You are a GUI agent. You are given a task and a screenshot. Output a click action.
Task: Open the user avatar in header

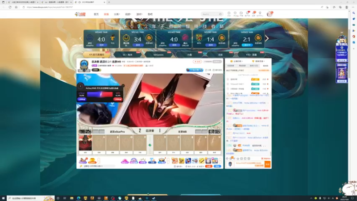270,14
